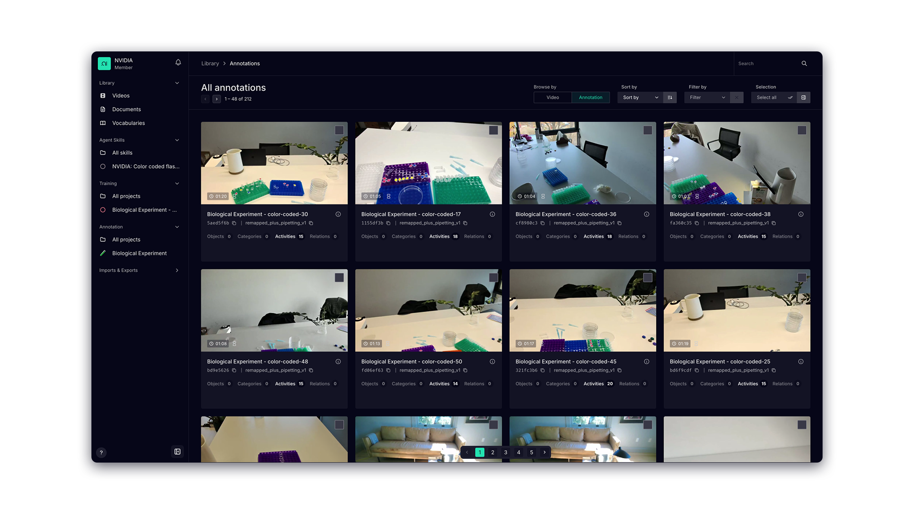Click the teal NVIDIA workspace logo
The image size is (914, 514).
(x=104, y=63)
